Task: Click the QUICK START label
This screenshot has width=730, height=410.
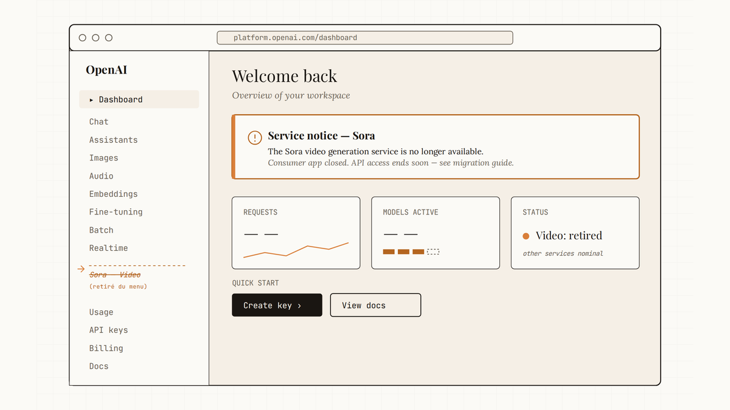Action: [255, 283]
